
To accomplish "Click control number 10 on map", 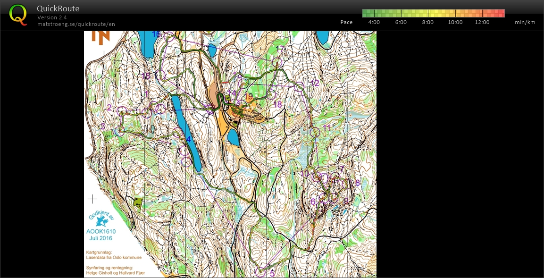I will click(x=304, y=173).
